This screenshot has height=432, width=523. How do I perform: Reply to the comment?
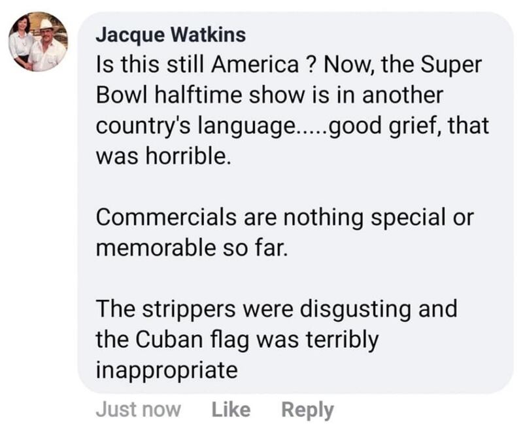pos(307,410)
